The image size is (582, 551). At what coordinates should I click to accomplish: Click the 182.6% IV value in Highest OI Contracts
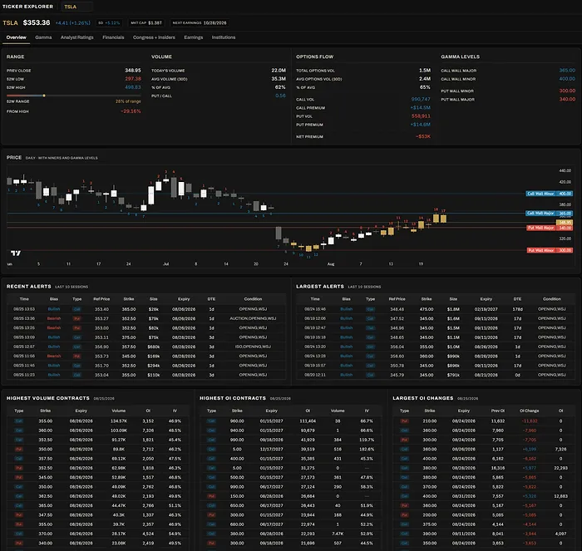pyautogui.click(x=367, y=450)
